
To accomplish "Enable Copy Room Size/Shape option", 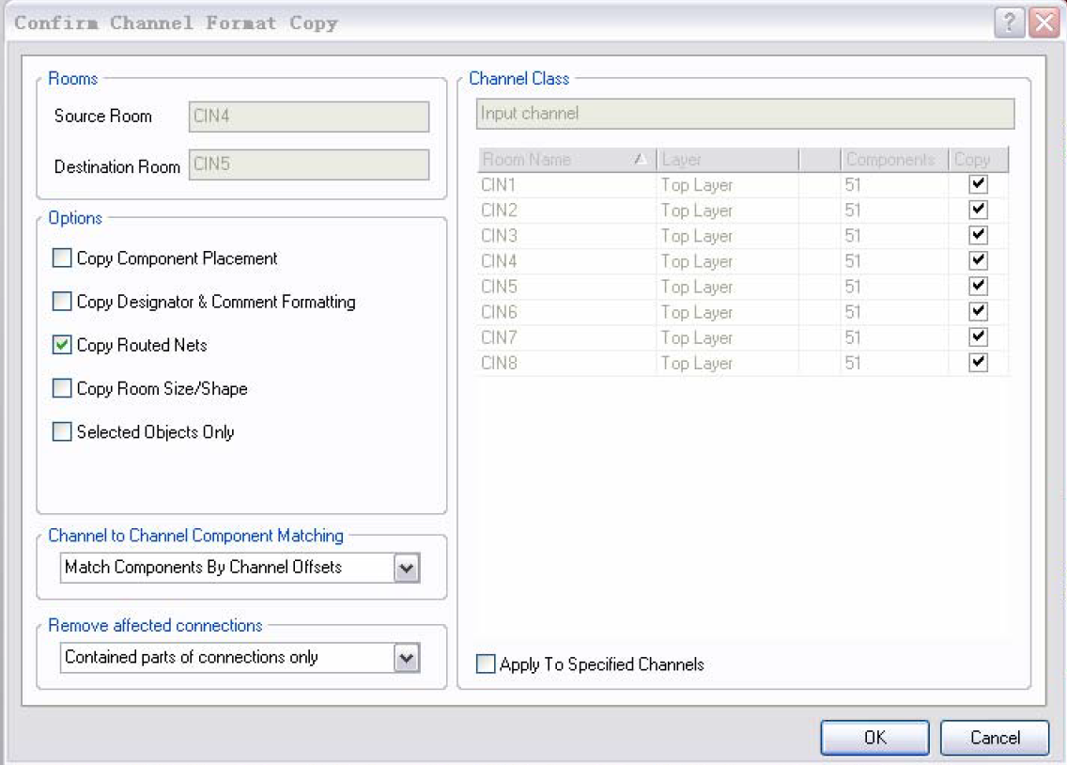I will pos(61,388).
